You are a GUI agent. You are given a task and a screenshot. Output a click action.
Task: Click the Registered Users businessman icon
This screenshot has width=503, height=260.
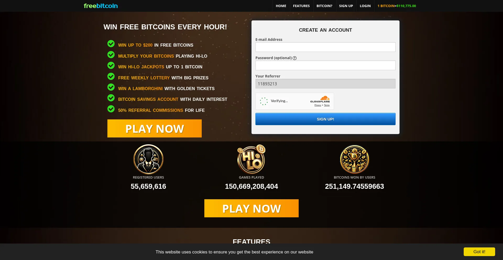148,159
